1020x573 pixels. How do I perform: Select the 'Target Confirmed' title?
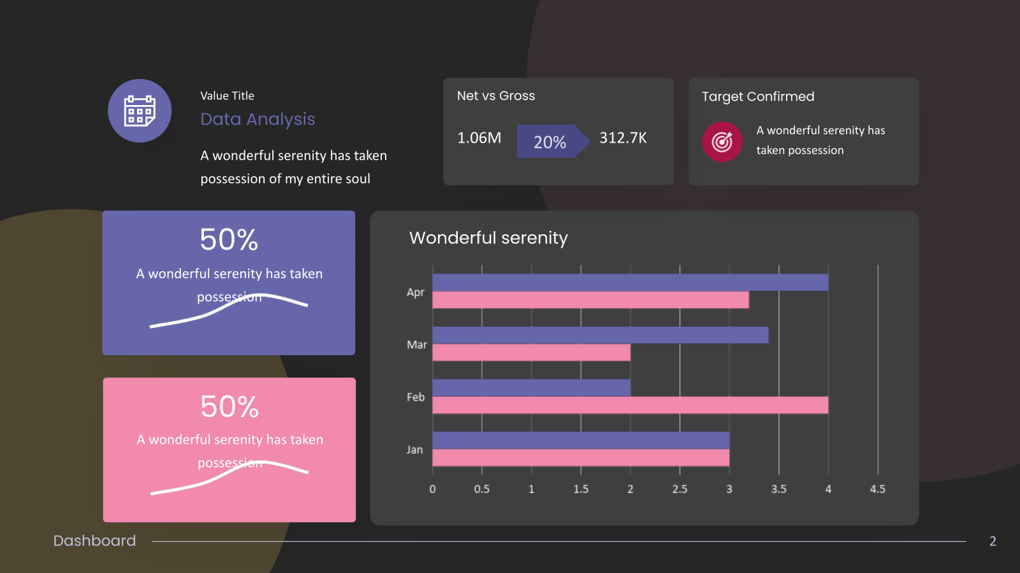758,96
